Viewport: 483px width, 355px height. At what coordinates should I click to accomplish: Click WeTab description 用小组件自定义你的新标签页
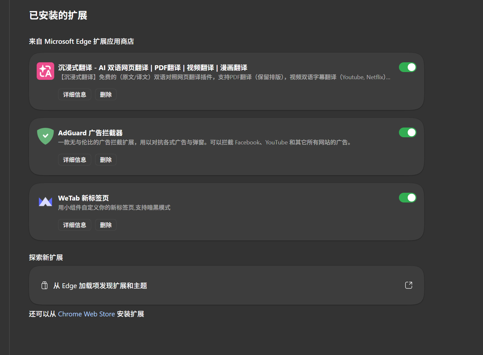coord(114,208)
